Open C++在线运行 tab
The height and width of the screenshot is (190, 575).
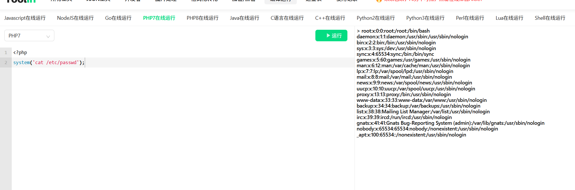coord(330,18)
